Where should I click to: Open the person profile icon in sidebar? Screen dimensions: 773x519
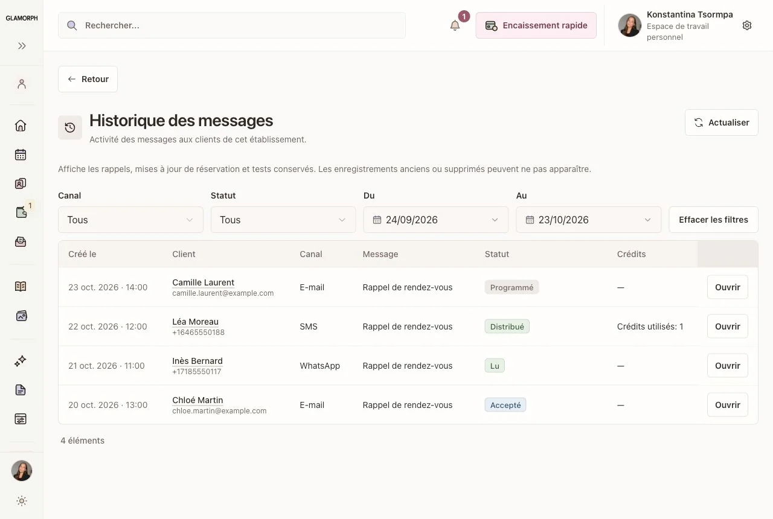click(22, 84)
